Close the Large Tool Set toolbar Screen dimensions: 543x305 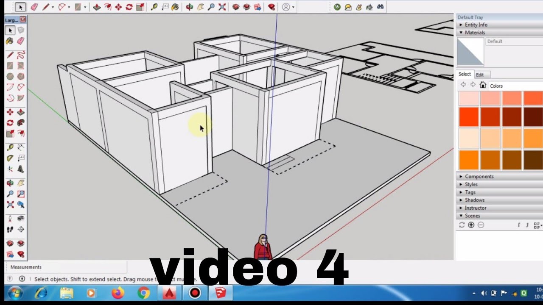coord(23,19)
